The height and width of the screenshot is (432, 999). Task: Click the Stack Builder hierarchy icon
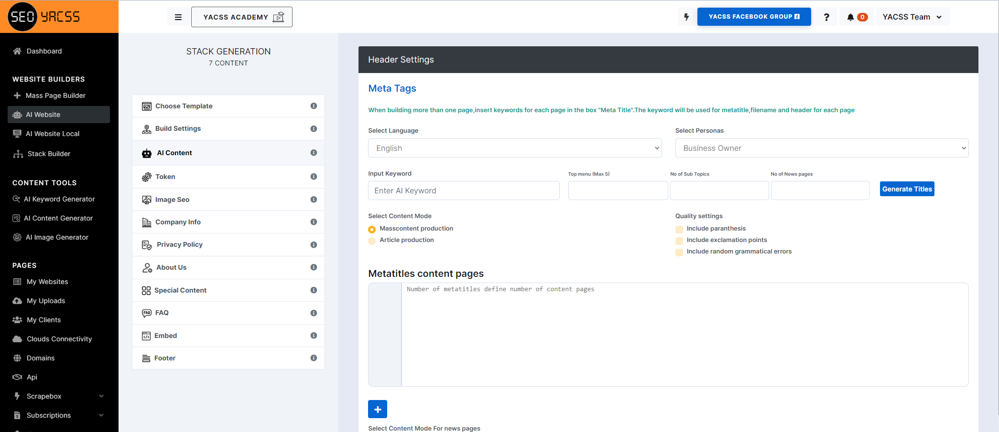(18, 154)
